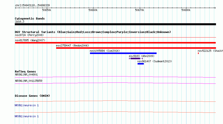Open variant nsv817895 (Wang2007) label
The width and height of the screenshot is (223, 124).
(x=30, y=40)
